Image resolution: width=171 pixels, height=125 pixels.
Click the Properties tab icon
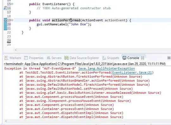[26, 58]
